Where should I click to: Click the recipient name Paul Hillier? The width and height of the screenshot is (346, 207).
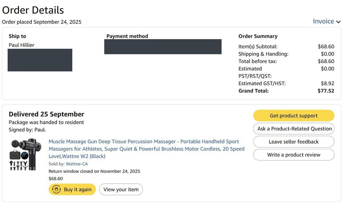click(21, 45)
